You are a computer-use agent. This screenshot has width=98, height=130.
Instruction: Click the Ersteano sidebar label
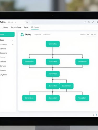[x=4, y=44]
